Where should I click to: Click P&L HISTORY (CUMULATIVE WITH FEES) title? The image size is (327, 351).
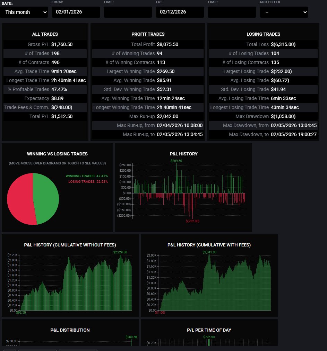click(x=209, y=245)
